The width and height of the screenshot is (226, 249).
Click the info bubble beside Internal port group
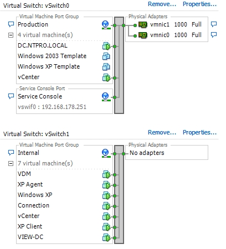coord(11,153)
